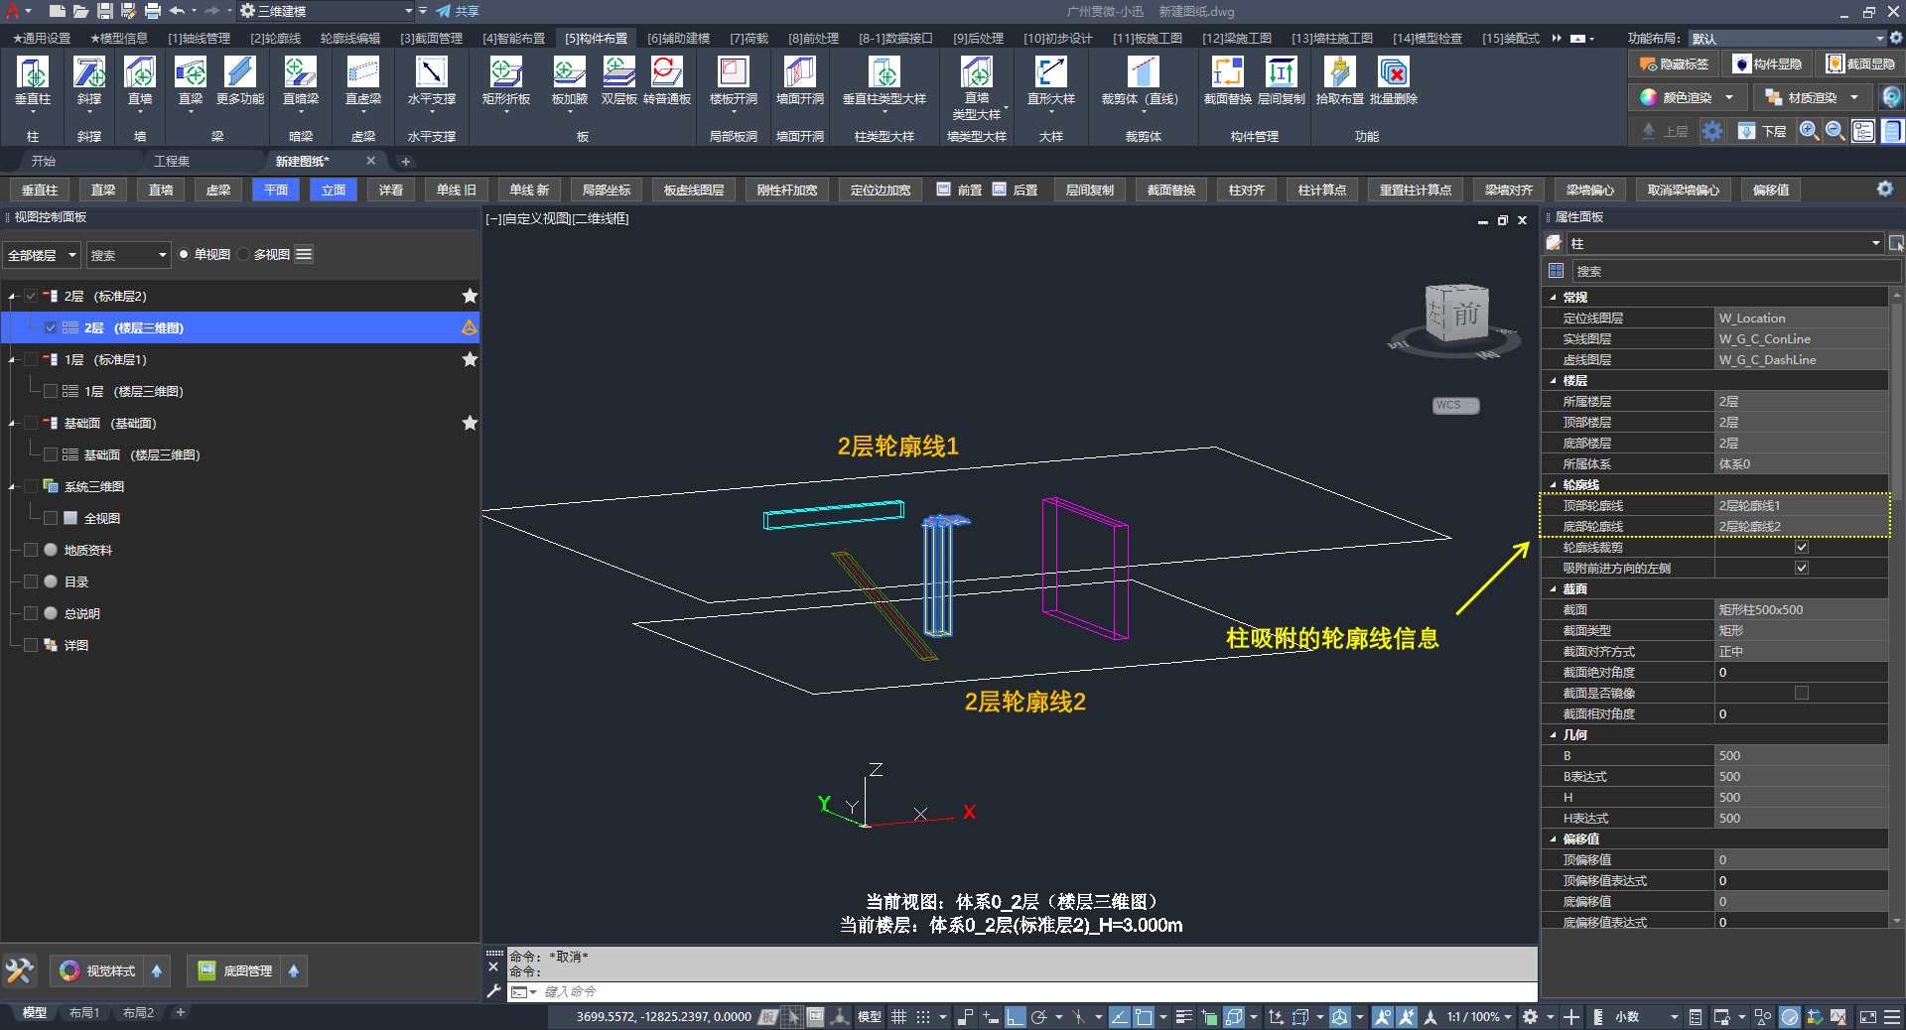Open the 颜色渲染 dropdown arrow

[x=1729, y=97]
